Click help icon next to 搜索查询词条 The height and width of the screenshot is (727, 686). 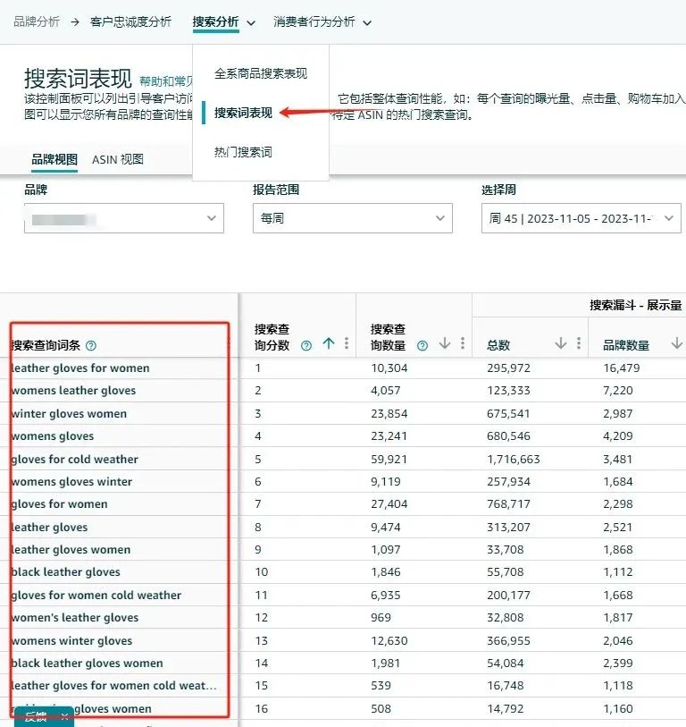91,345
